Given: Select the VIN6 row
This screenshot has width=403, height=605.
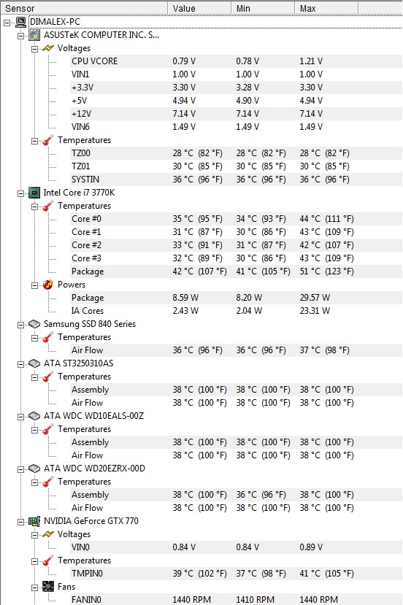Looking at the screenshot, I should pyautogui.click(x=236, y=127).
